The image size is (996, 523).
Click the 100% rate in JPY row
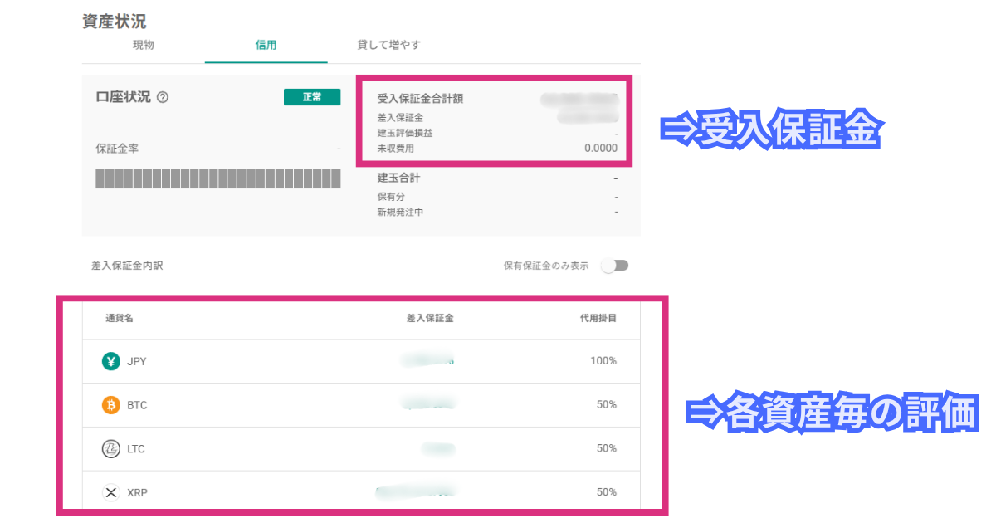point(603,361)
